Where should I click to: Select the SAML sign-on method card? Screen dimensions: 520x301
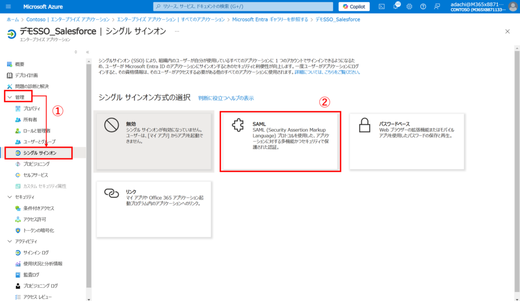280,141
